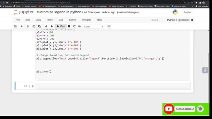This screenshot has height=119, width=212.
Task: Click the kernel idle indicator circle
Action: coord(192,20)
